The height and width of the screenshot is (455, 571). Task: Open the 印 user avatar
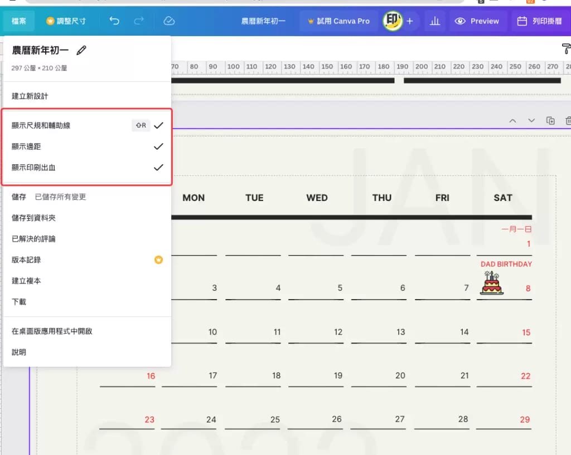[x=393, y=21]
